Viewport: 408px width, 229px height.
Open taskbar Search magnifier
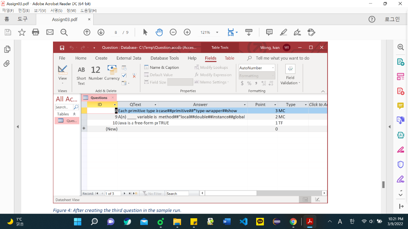pos(94,221)
